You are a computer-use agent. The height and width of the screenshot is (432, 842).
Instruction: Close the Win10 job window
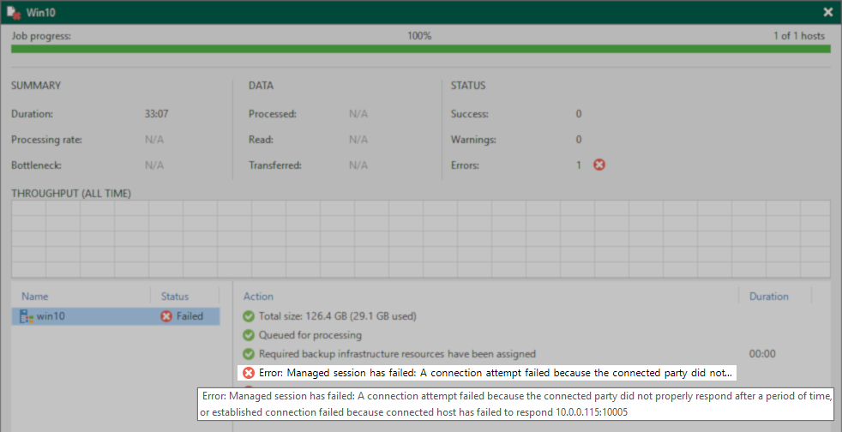tap(827, 12)
